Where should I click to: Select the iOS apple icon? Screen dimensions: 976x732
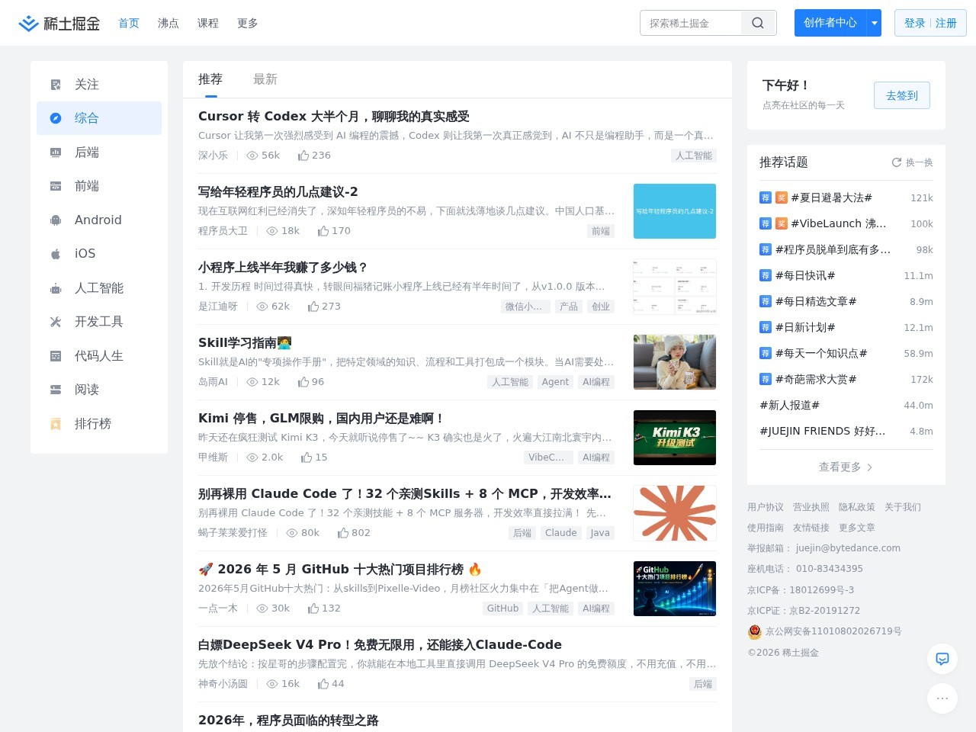tap(56, 254)
